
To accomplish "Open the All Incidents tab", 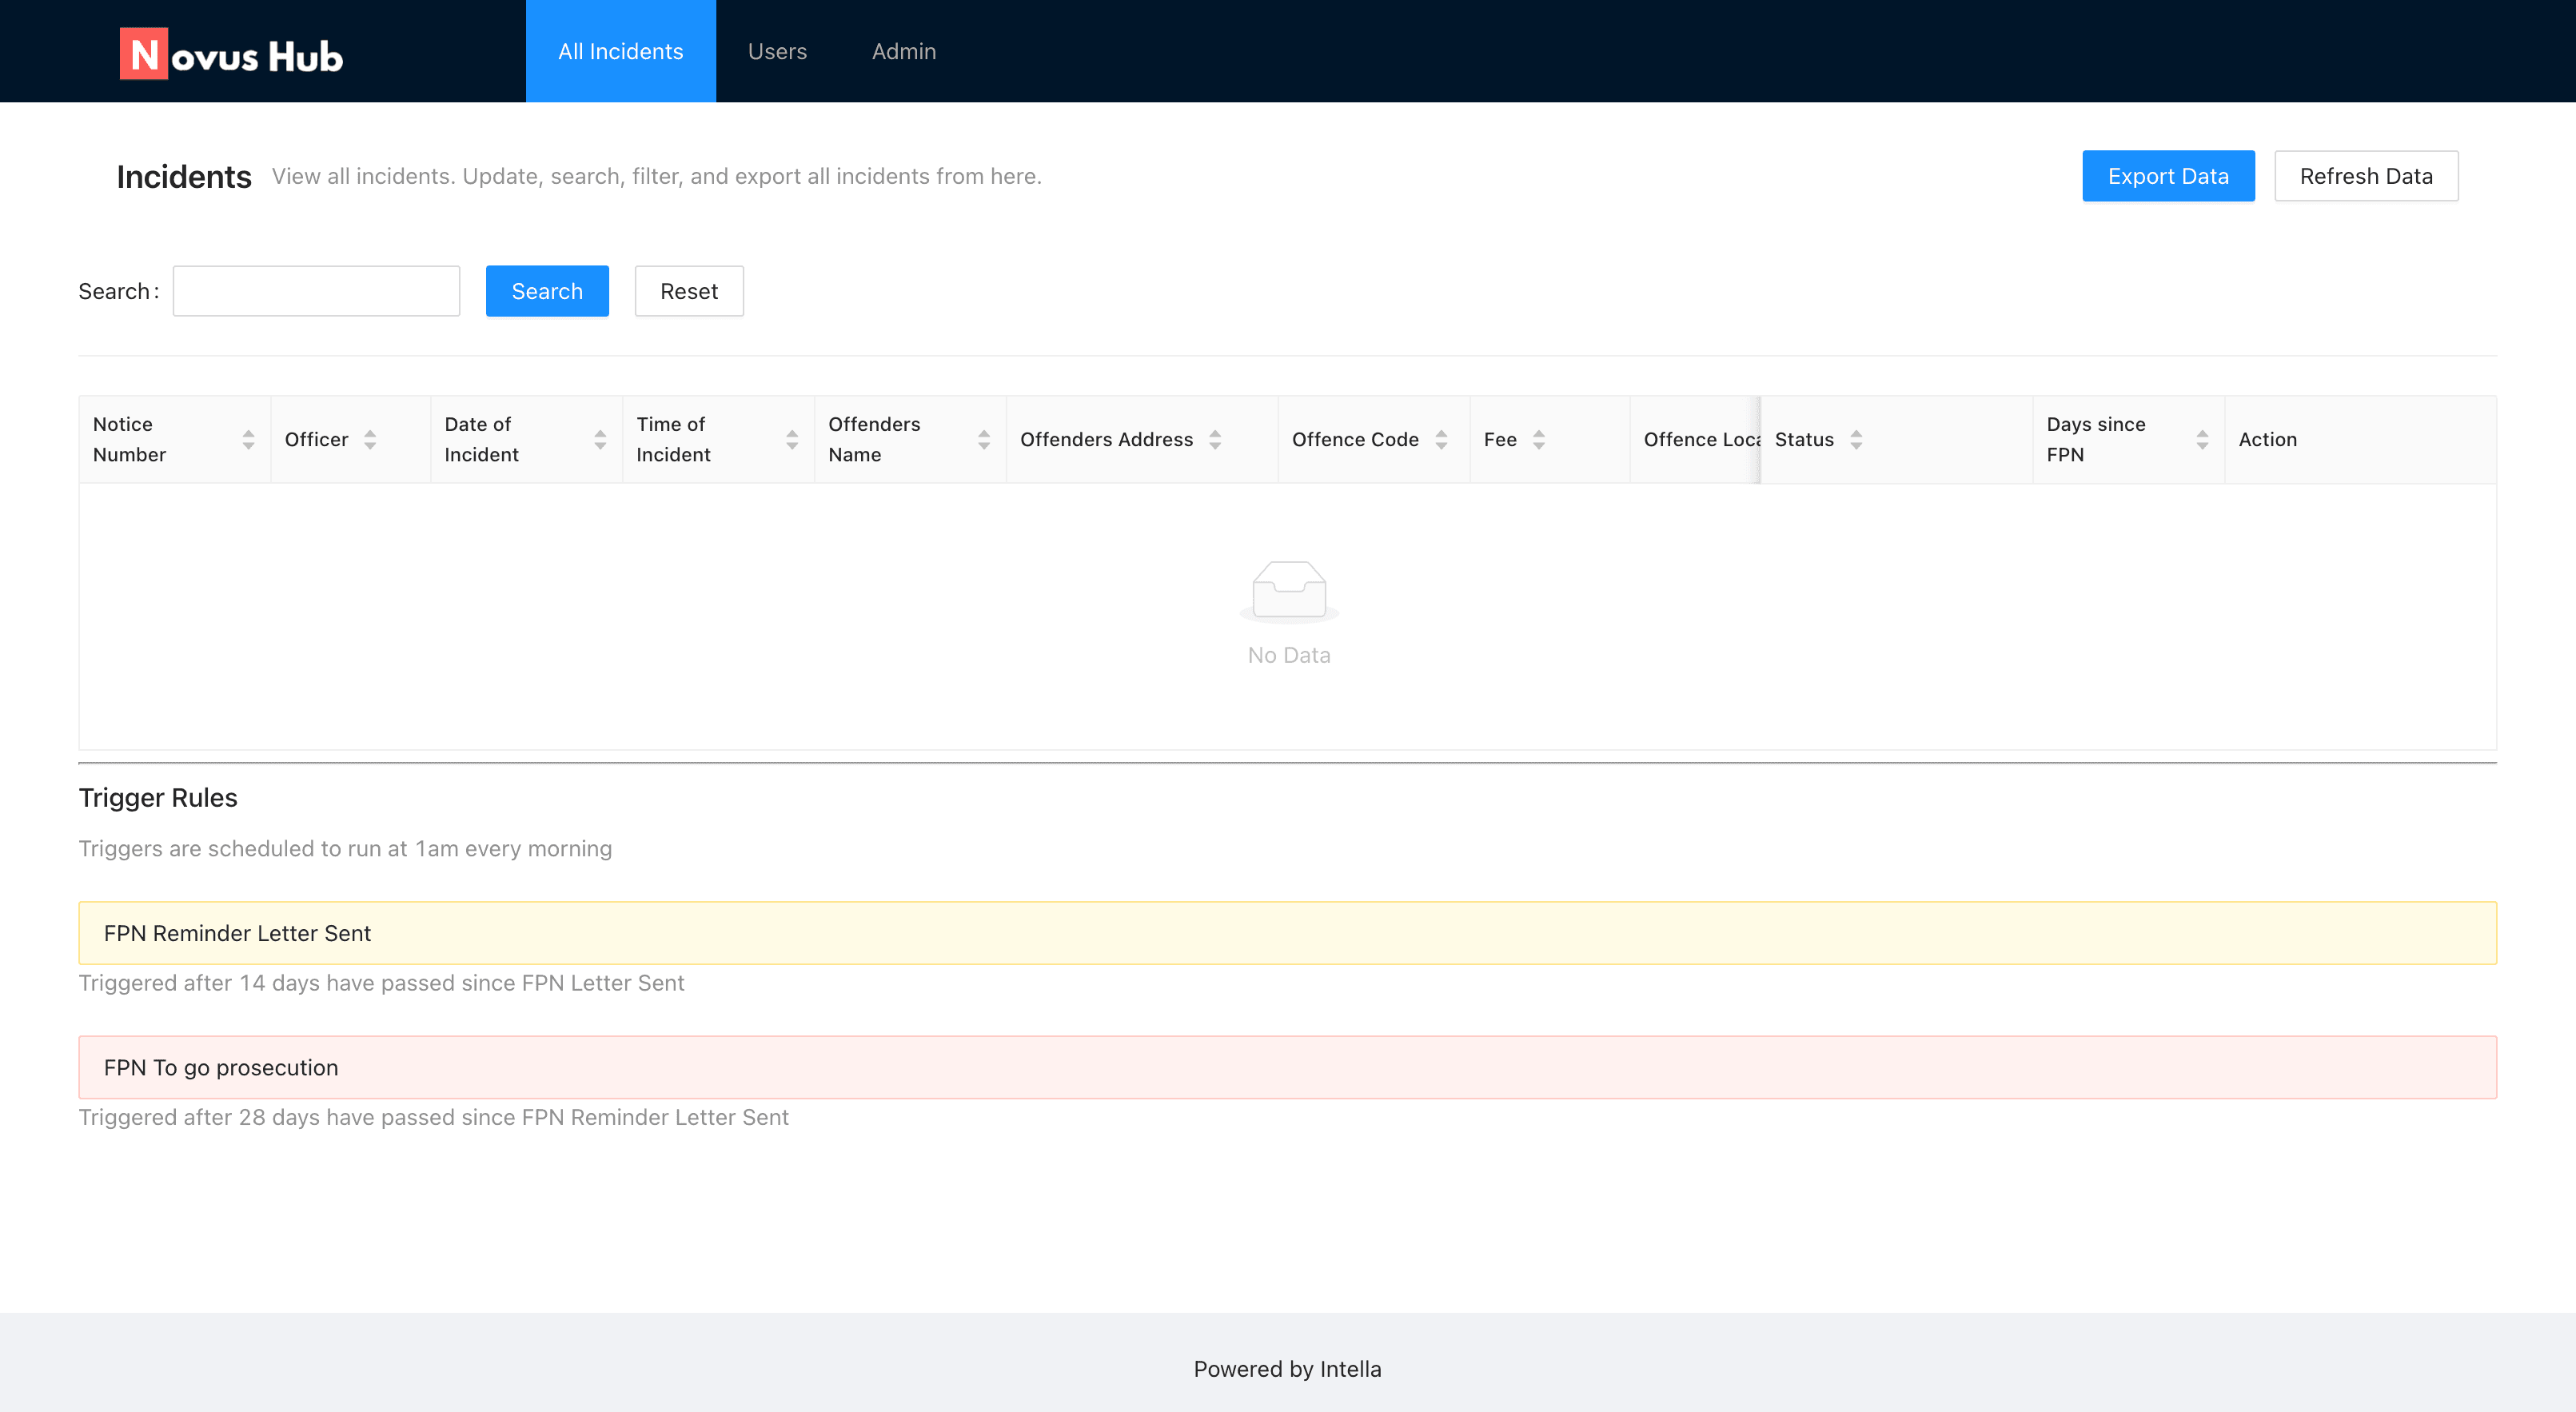I will click(x=620, y=51).
